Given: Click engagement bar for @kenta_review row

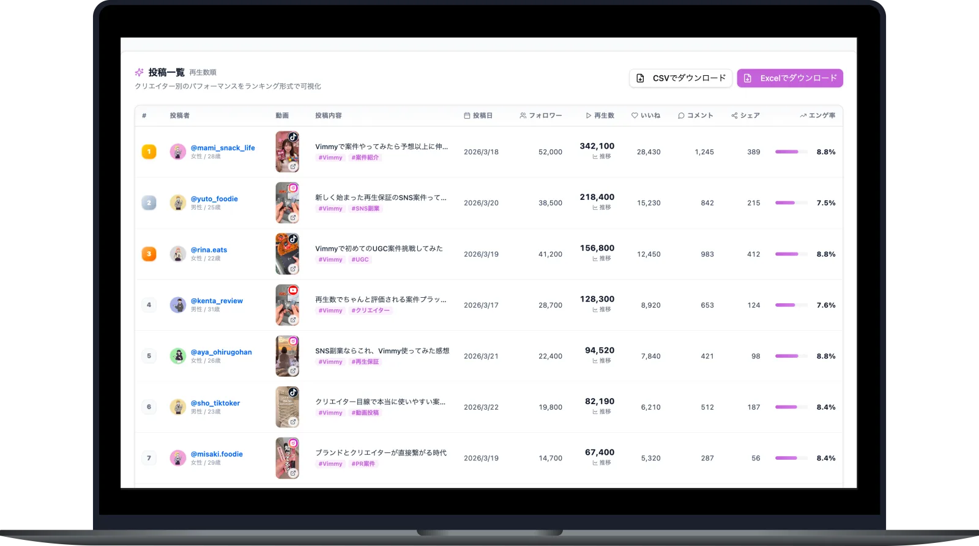Looking at the screenshot, I should click(791, 305).
